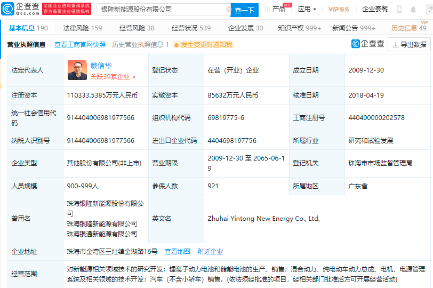433x288 pixels.
Task: Clear the search box with X icon
Action: [228, 10]
